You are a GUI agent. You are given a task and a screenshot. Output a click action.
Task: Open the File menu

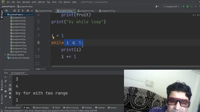8,2
